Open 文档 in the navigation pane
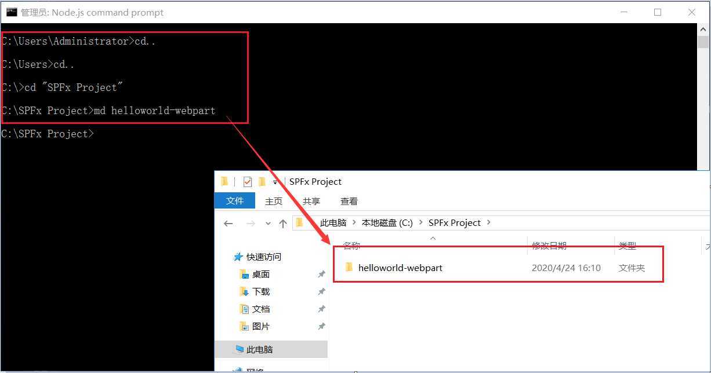The height and width of the screenshot is (373, 711). [x=261, y=309]
